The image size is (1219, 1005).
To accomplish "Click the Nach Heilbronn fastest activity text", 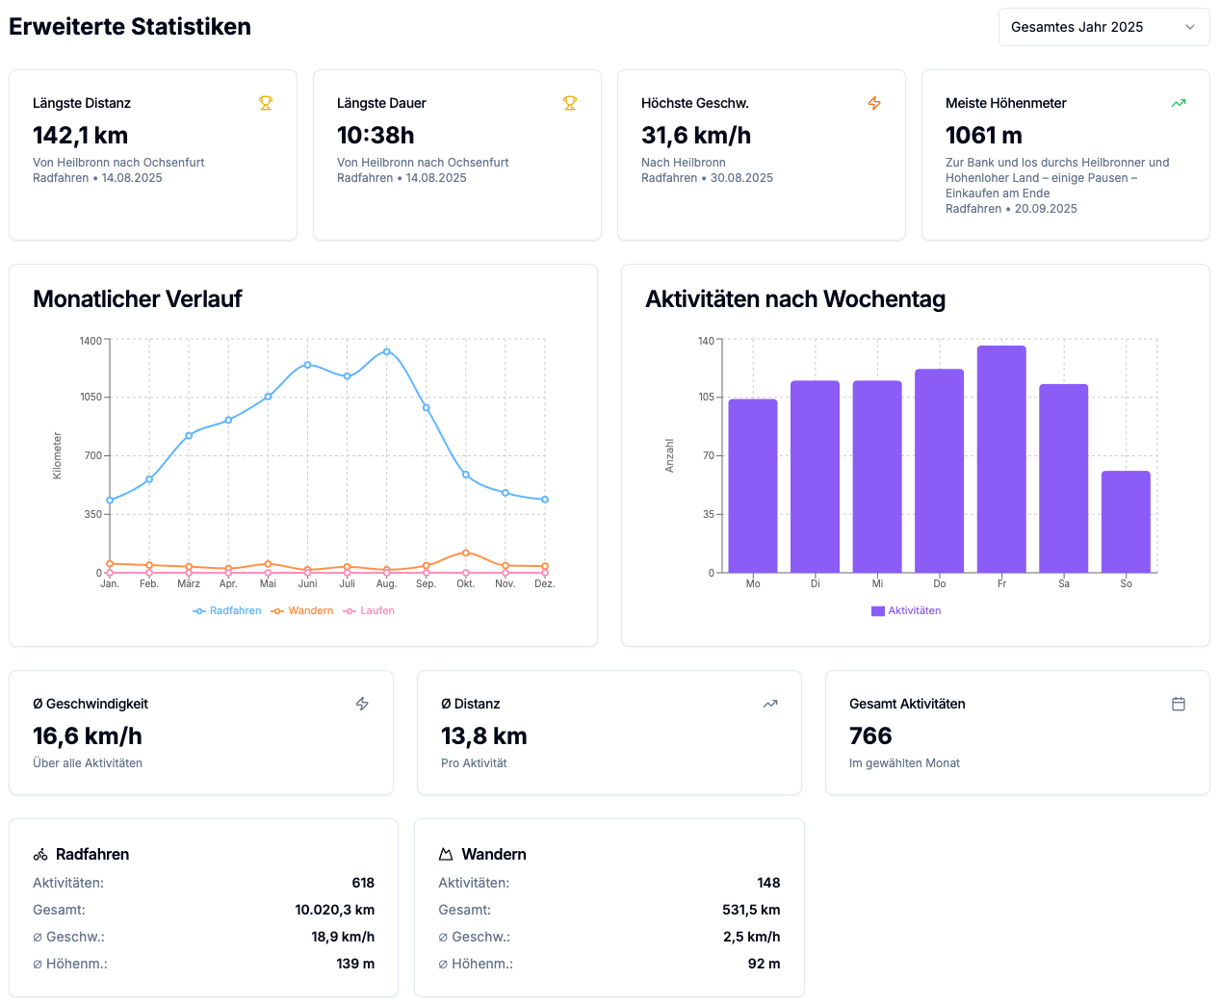I will pos(684,163).
